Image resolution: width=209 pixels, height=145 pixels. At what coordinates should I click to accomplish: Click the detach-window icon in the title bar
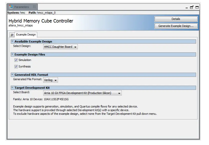(x=192, y=7)
